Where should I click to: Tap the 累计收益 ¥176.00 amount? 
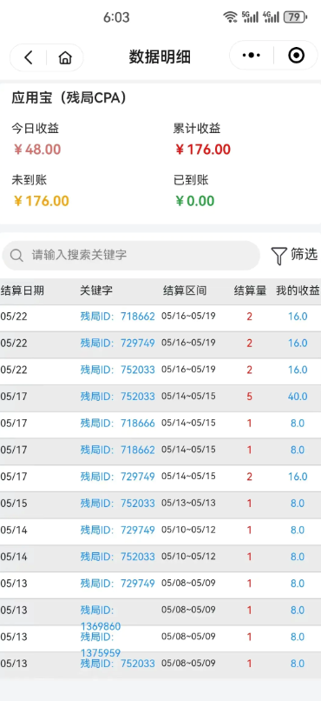tap(203, 150)
